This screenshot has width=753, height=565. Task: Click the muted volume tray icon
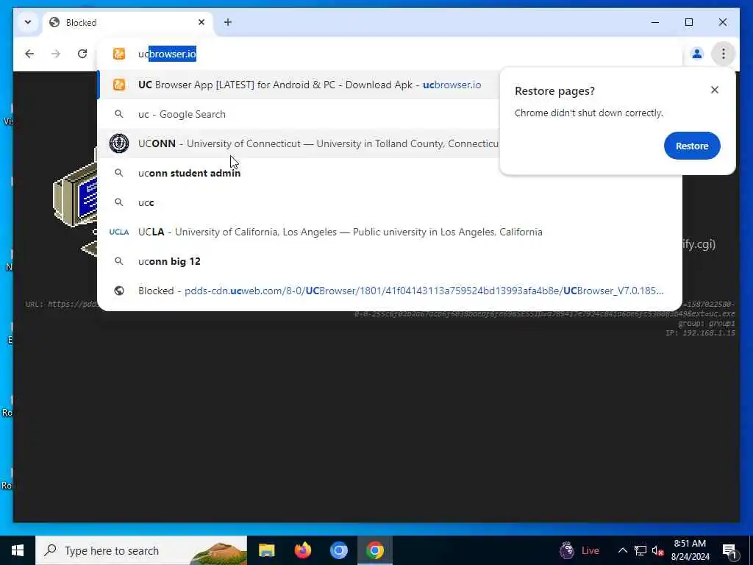click(x=658, y=550)
